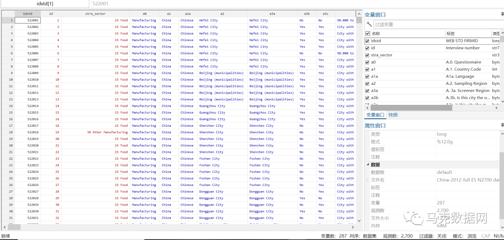This screenshot has width=504, height=240.
Task: Click status bar entry 模式: 浏览
Action: click(x=464, y=236)
